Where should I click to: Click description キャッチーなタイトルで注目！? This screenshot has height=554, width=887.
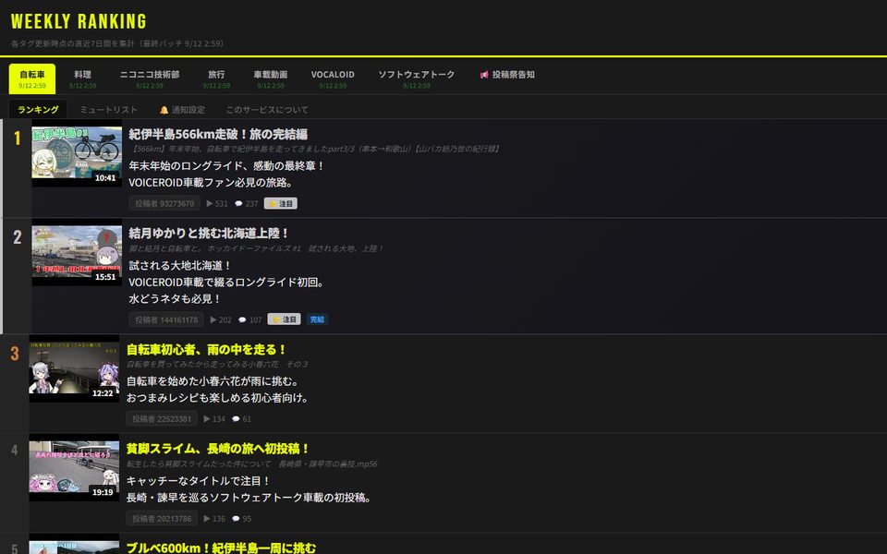[x=198, y=480]
